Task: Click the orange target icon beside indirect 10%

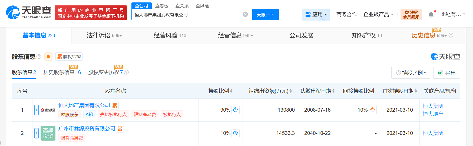Action: (373, 110)
